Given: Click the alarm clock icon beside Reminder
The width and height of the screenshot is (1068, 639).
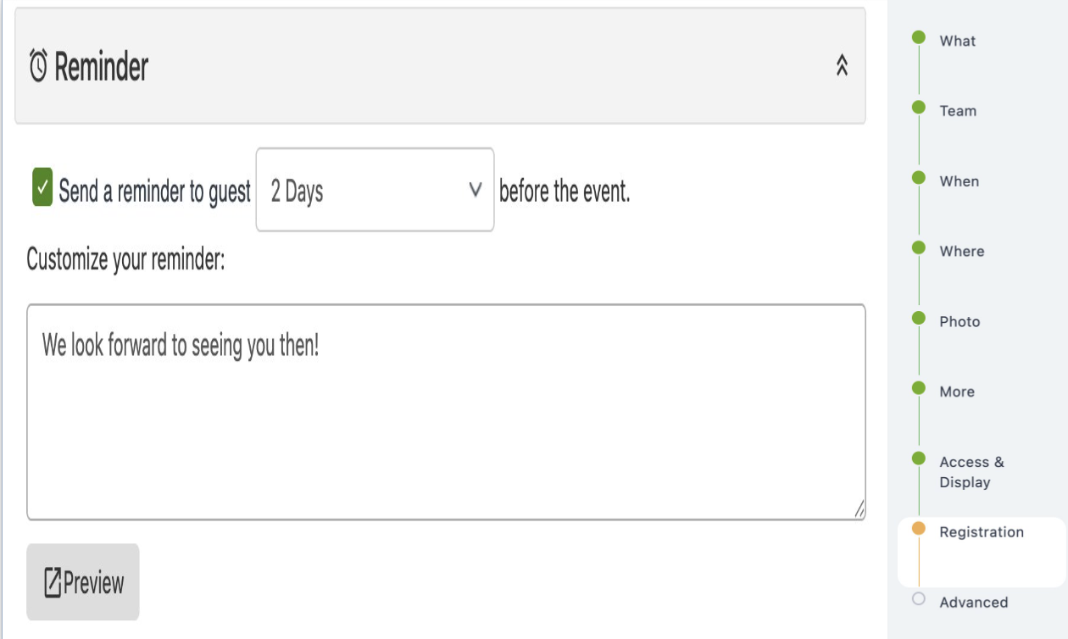Looking at the screenshot, I should click(37, 64).
